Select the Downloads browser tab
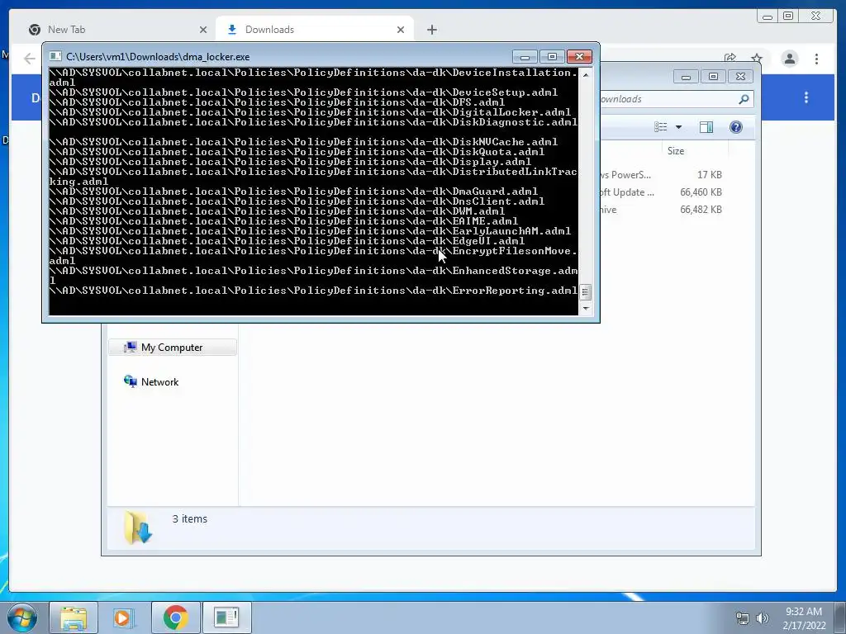846x634 pixels. pos(315,30)
